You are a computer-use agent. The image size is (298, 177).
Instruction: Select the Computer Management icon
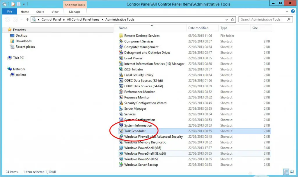121,47
